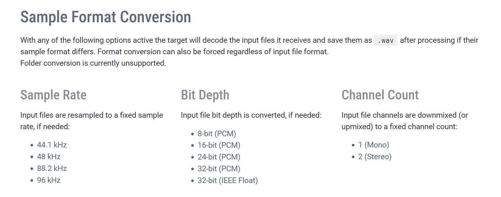Click the Sample Rate section heading
The height and width of the screenshot is (197, 501).
[x=53, y=95]
